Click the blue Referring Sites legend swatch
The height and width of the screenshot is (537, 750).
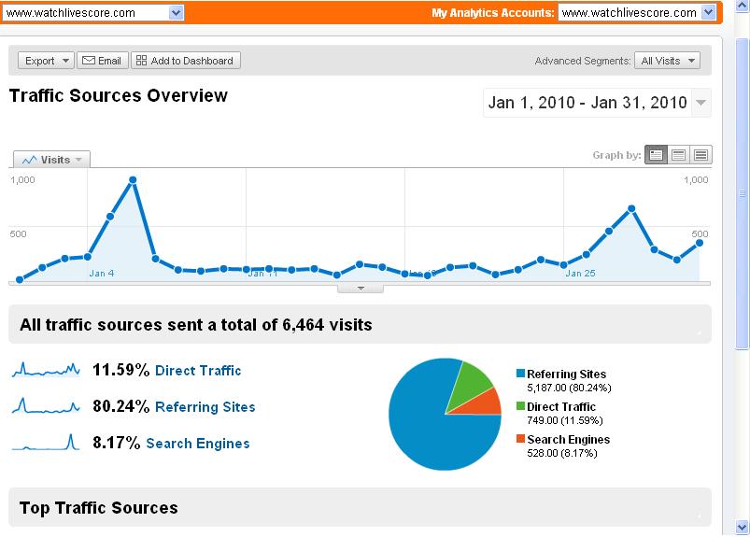tap(520, 373)
